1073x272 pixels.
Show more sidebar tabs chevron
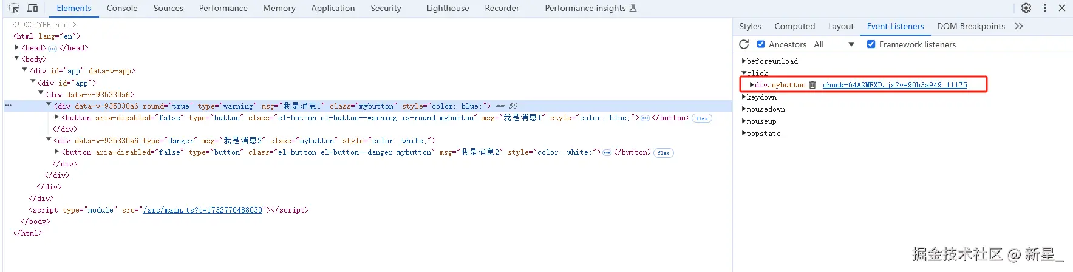[1019, 26]
